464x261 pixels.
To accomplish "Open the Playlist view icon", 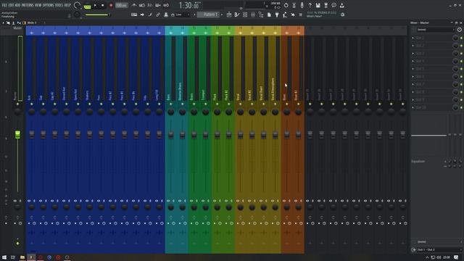I will click(229, 14).
